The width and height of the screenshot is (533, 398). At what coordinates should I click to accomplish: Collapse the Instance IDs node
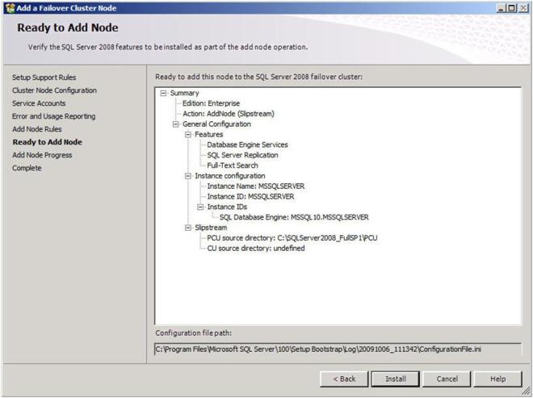point(201,207)
